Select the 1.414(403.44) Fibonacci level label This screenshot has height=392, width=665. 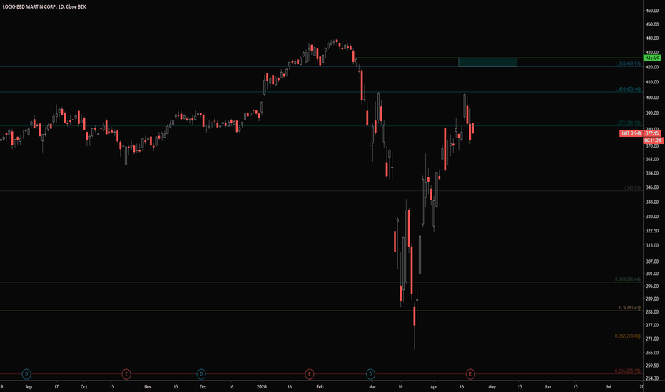pyautogui.click(x=628, y=89)
